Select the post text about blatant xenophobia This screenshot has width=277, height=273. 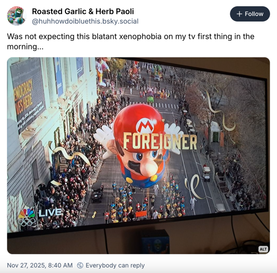(131, 41)
